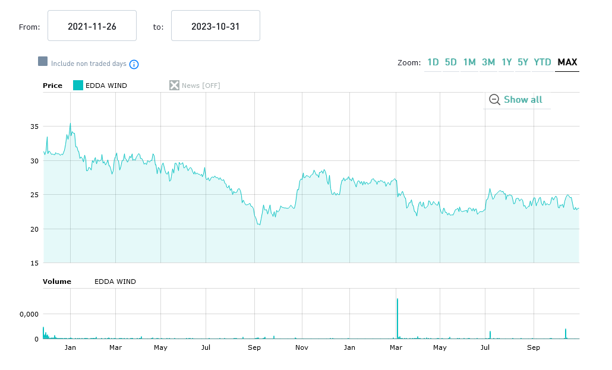Set zoom to 5Y
Viewport: 612px width, 370px height.
click(x=523, y=62)
